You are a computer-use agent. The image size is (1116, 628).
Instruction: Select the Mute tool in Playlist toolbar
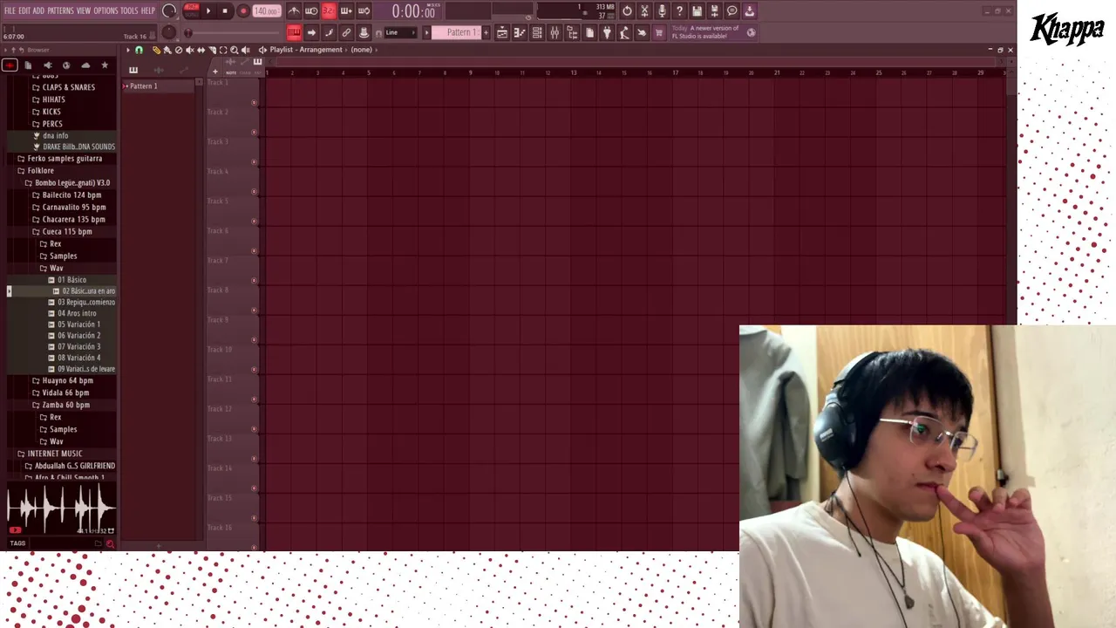tap(190, 50)
